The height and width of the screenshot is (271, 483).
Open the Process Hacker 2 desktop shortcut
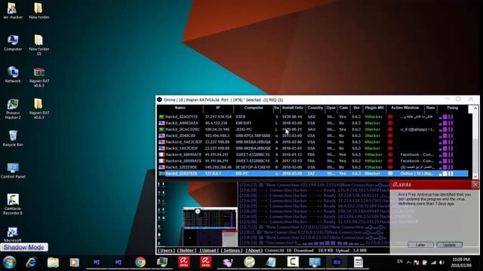[x=13, y=108]
